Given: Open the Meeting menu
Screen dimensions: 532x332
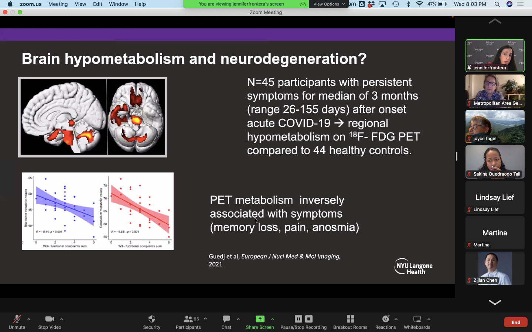Looking at the screenshot, I should coord(58,4).
